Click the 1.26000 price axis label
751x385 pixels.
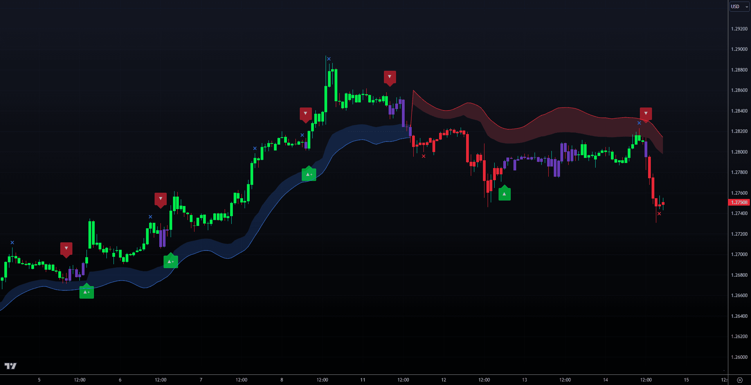pos(739,357)
